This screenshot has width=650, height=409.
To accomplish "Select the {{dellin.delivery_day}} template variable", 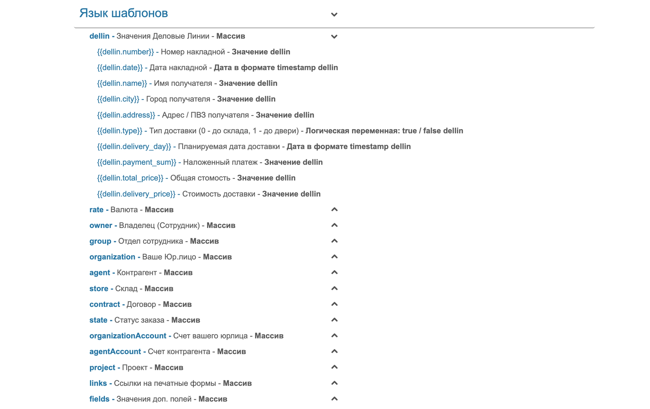I will tap(134, 147).
